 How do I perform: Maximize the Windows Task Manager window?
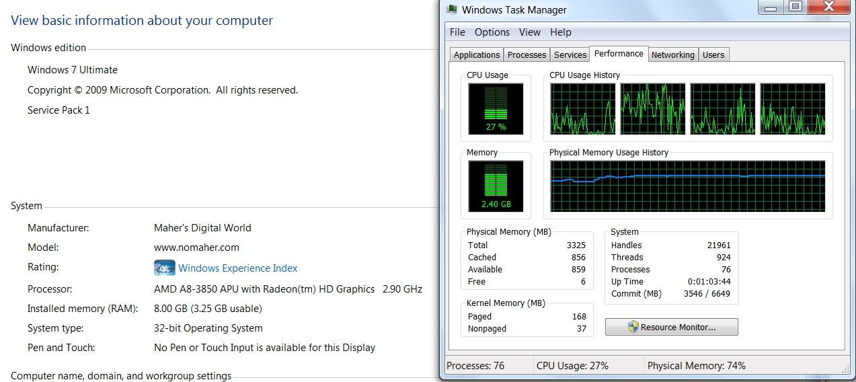795,7
